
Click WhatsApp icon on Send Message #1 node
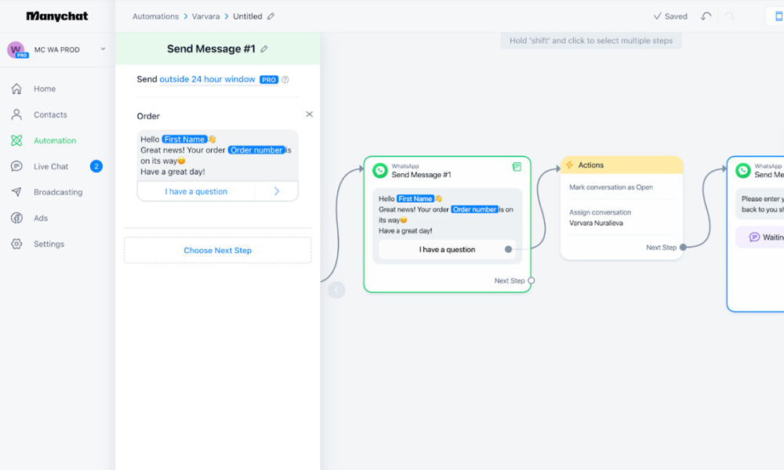pyautogui.click(x=380, y=171)
